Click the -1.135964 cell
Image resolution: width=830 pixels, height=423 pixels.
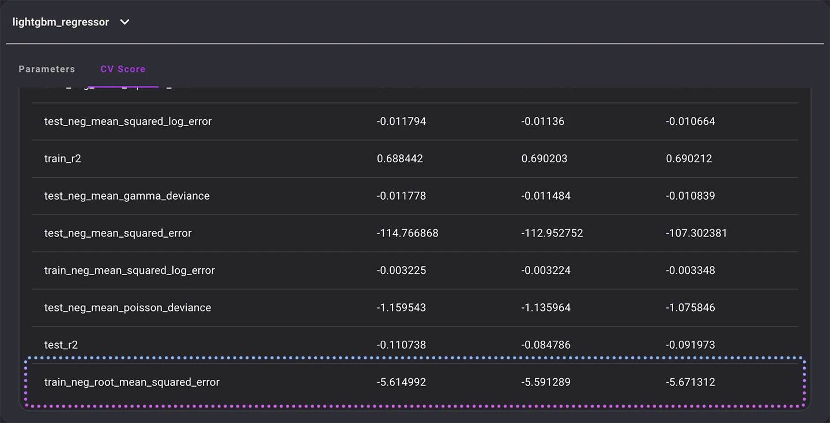(546, 307)
